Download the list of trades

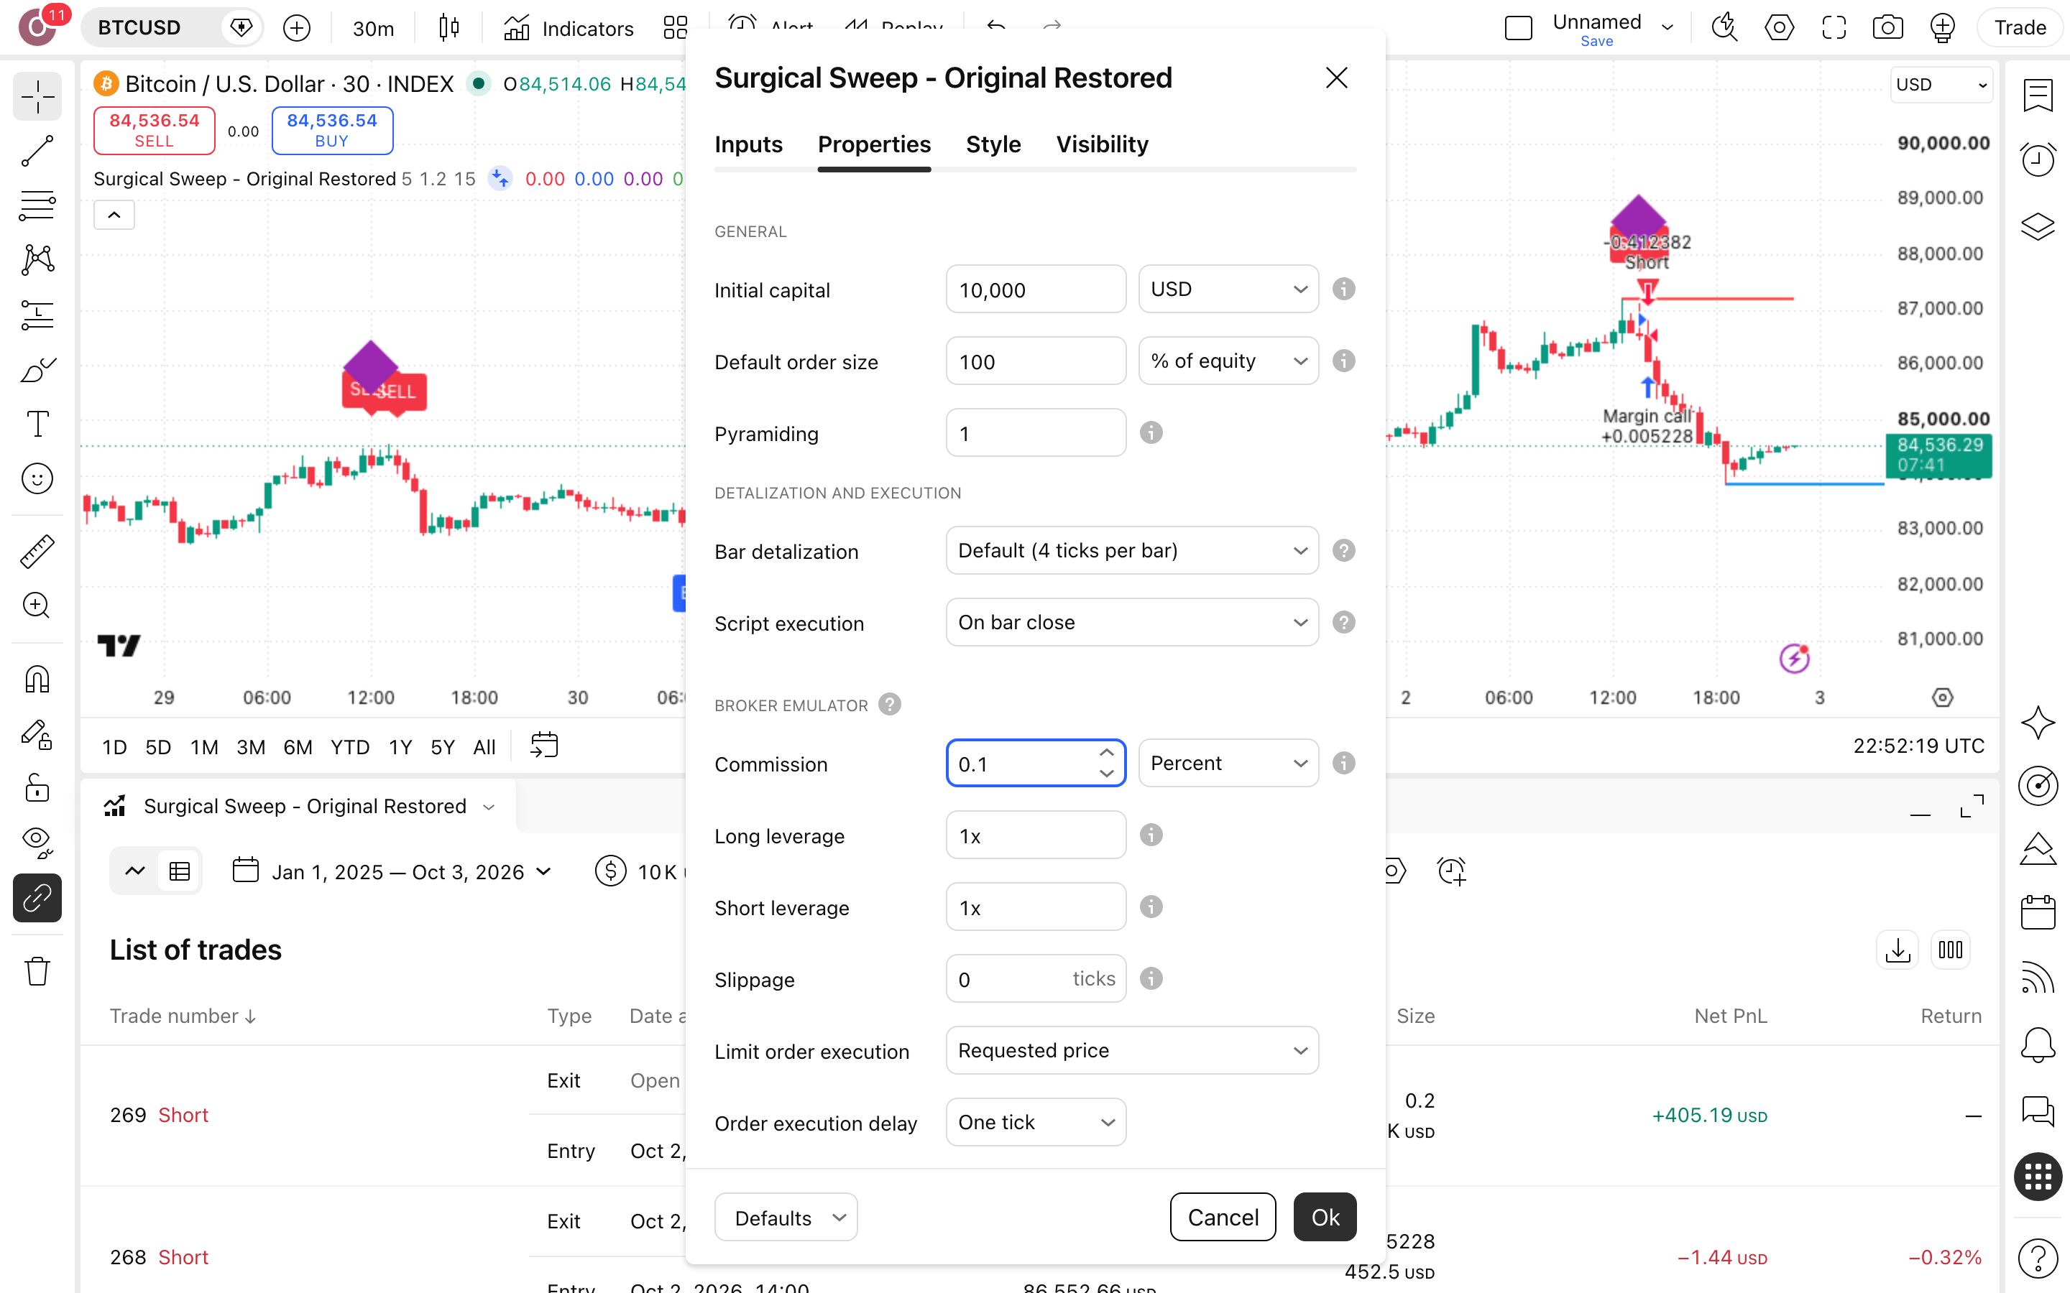pyautogui.click(x=1897, y=950)
